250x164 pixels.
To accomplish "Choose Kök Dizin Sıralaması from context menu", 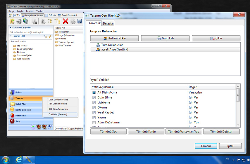I will point(58,109).
